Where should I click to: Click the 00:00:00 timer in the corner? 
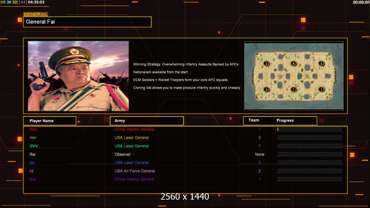click(361, 2)
